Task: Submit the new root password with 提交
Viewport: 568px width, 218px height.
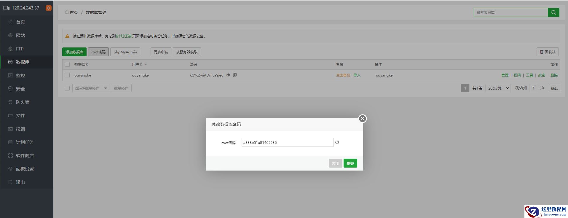Action: point(350,163)
